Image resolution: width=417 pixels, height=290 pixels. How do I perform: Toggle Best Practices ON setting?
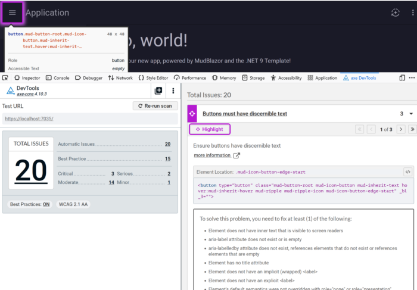(30, 204)
